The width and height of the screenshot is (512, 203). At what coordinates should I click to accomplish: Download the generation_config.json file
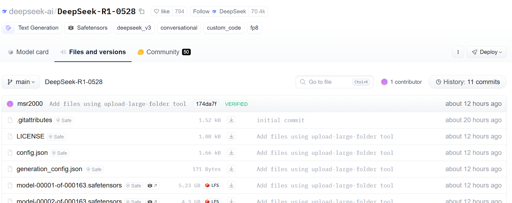click(231, 169)
